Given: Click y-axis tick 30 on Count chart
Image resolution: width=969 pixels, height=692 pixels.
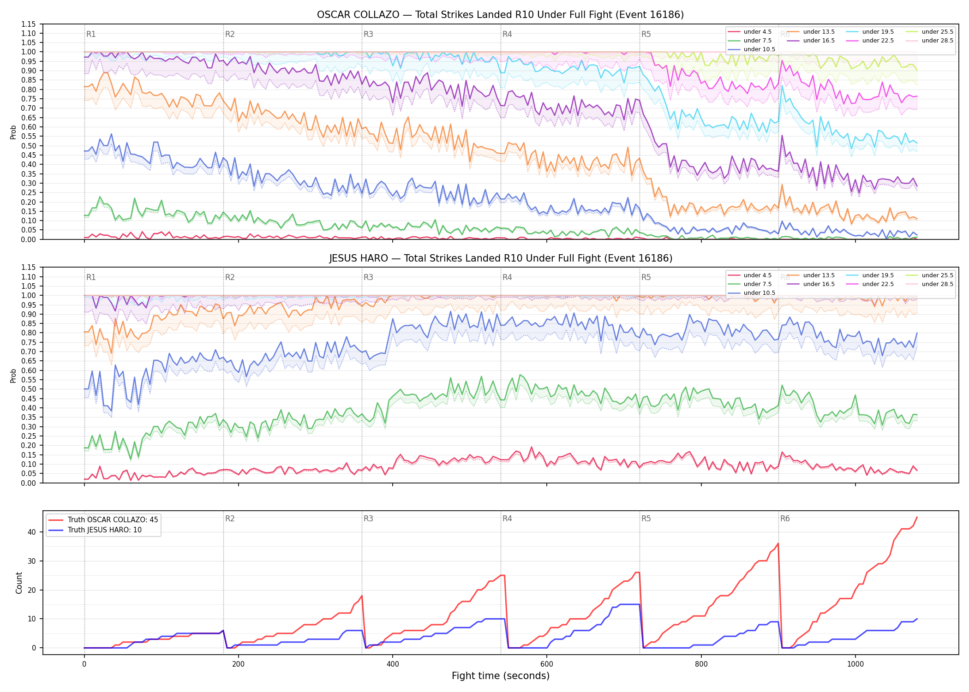Looking at the screenshot, I should click(x=32, y=561).
